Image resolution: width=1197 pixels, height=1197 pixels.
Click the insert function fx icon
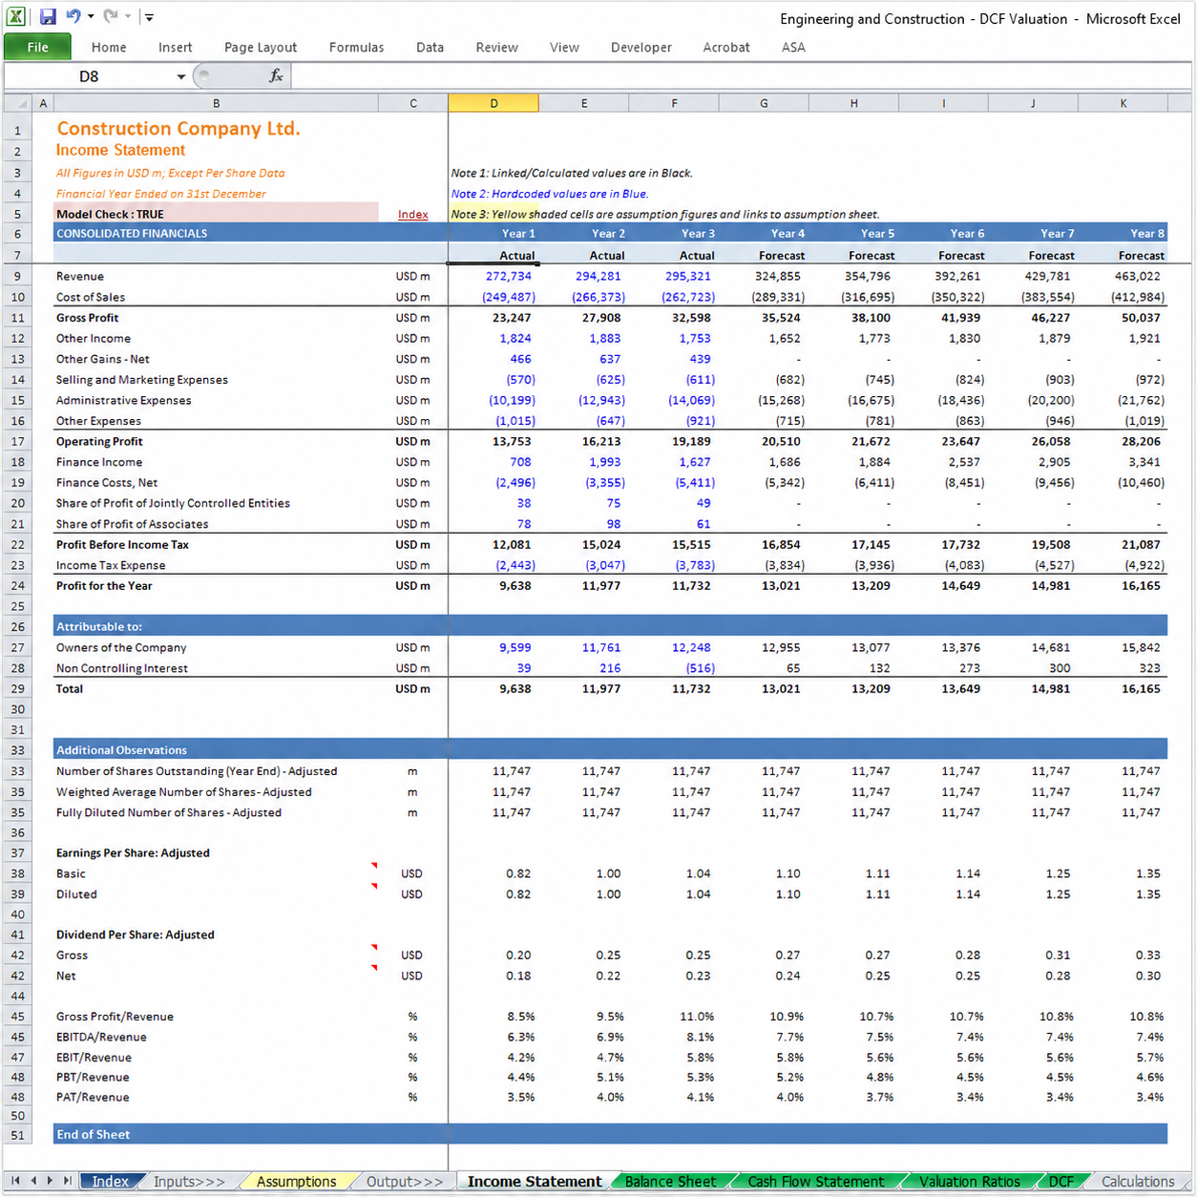(276, 75)
